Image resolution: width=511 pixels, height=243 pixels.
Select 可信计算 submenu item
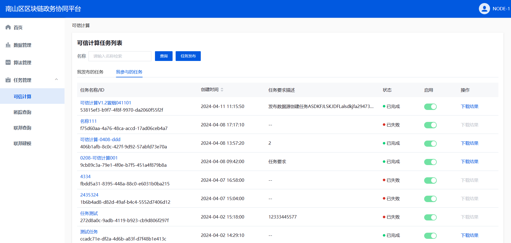[x=32, y=96]
